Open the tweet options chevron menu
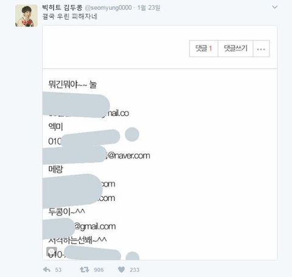The image size is (292, 277). coord(274,7)
